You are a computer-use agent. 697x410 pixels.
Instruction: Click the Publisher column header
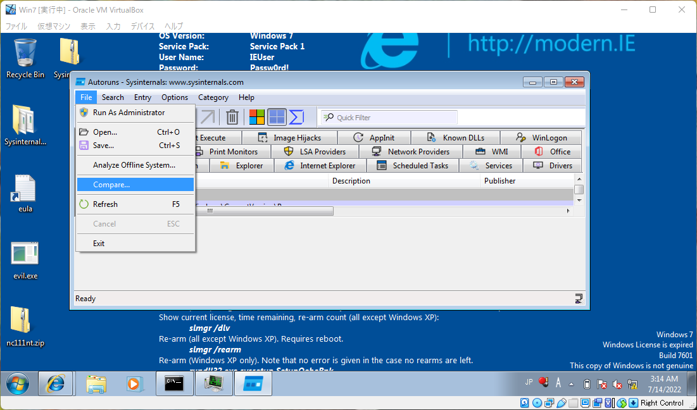click(527, 181)
